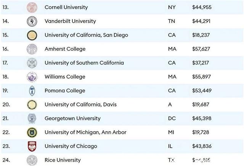Click the Amherst College seal logo

point(32,49)
